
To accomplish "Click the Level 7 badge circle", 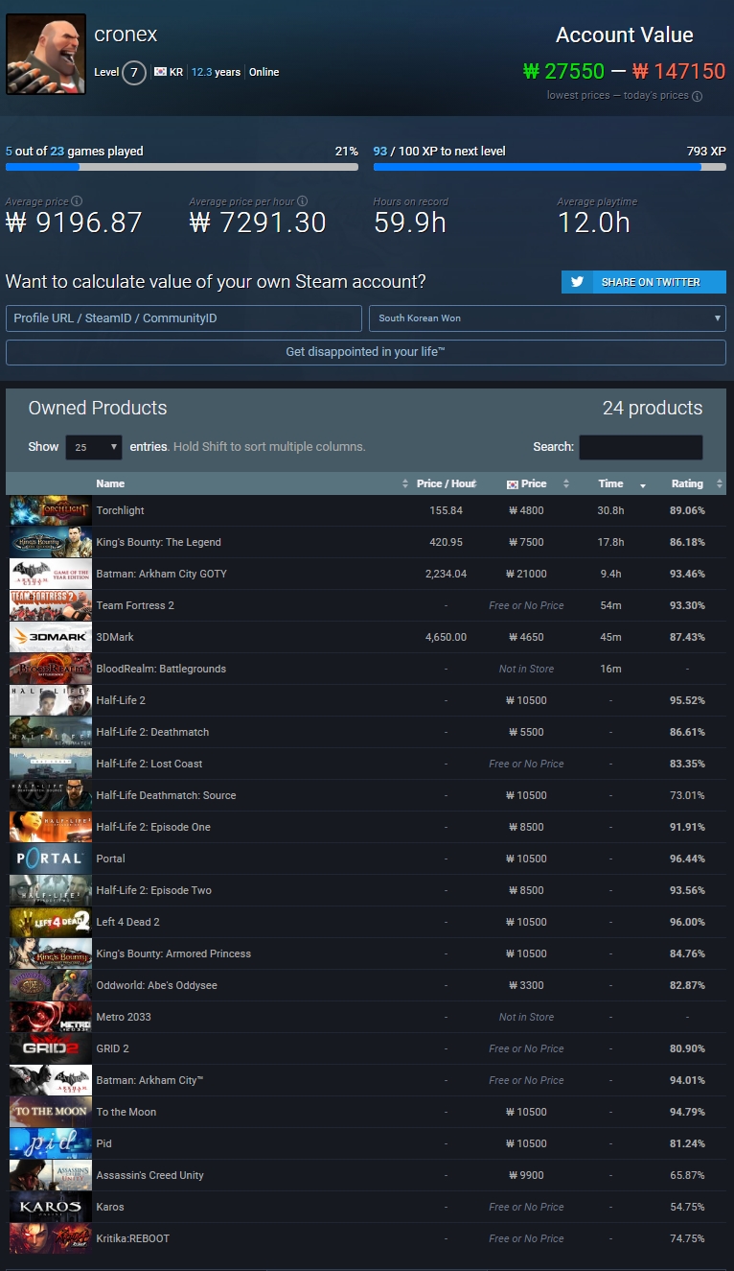I will pyautogui.click(x=134, y=72).
